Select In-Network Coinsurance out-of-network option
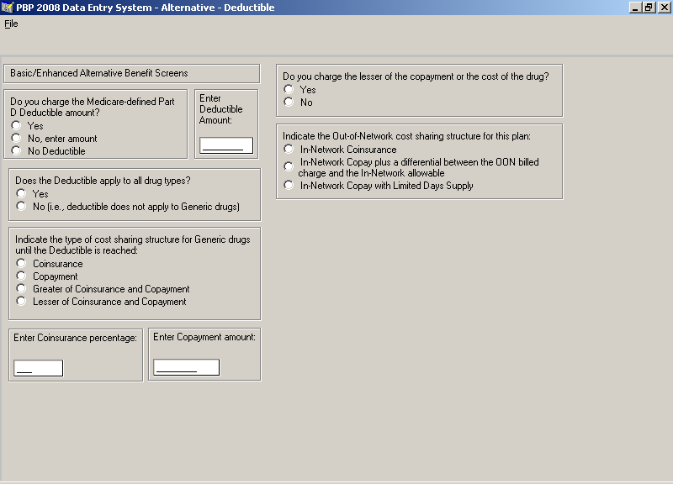The image size is (673, 484). (289, 150)
